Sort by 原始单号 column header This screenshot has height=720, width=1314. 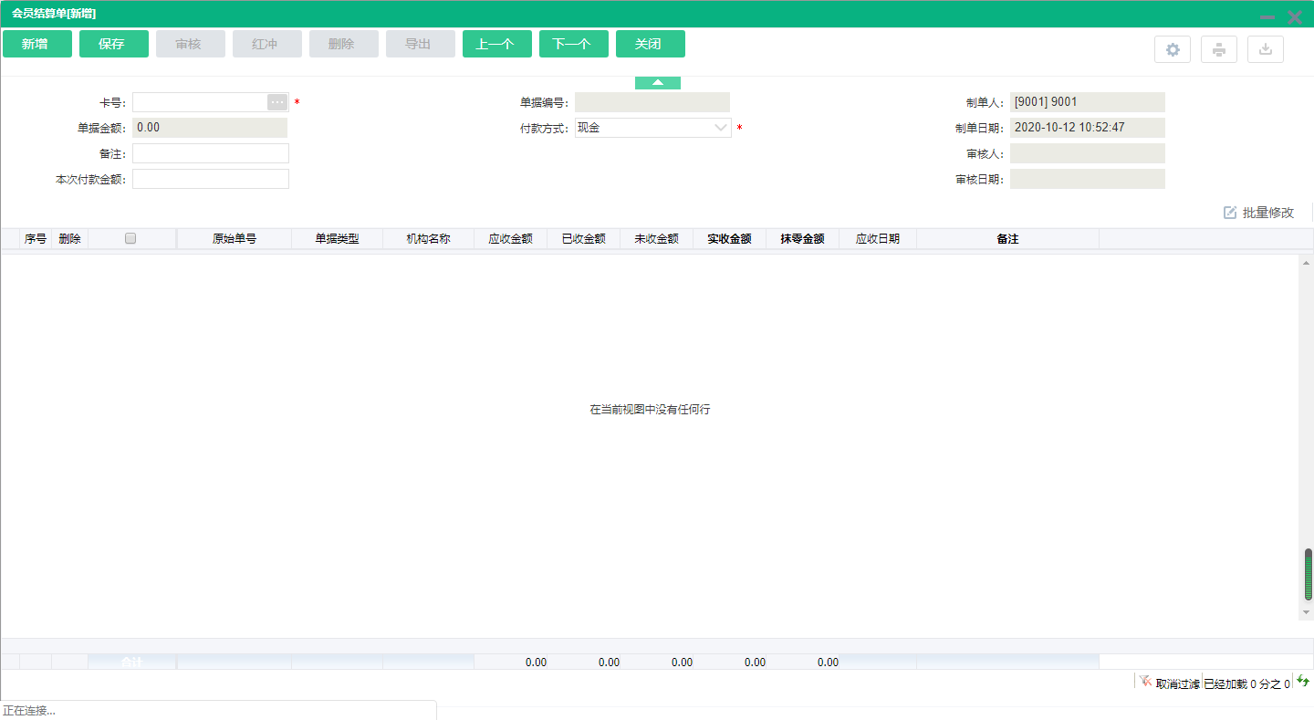click(x=235, y=239)
